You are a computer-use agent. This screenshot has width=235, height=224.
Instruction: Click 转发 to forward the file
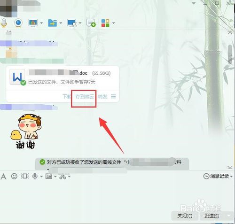(102, 97)
